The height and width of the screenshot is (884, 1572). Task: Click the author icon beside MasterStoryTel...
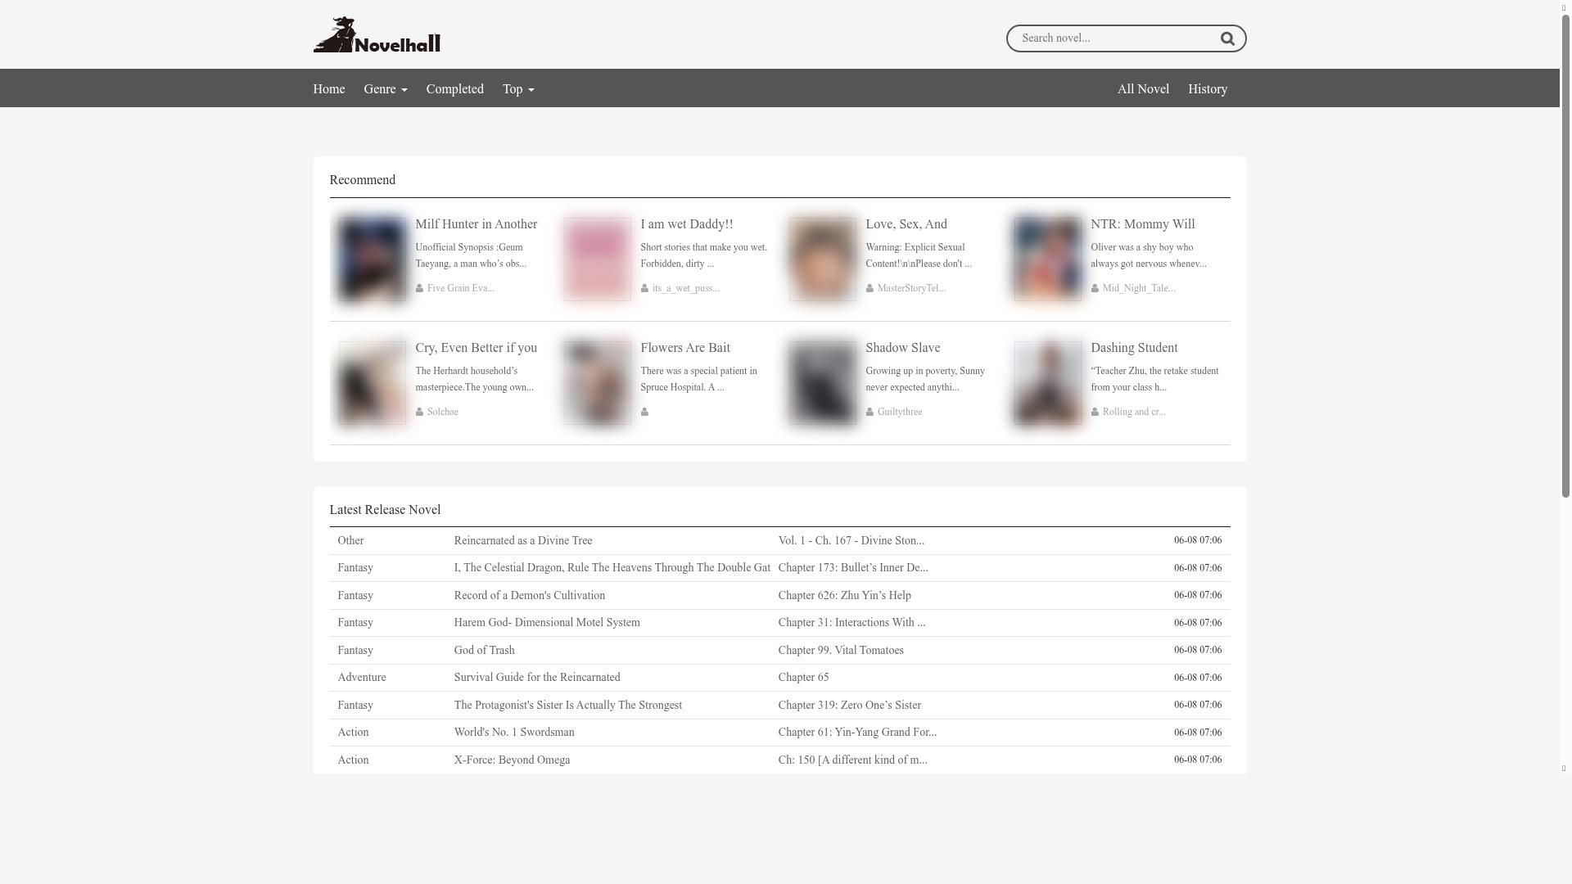[870, 288]
